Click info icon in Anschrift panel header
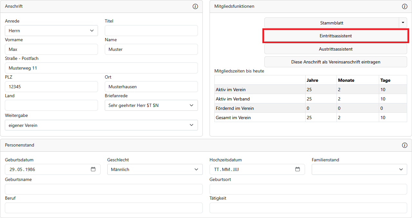The width and height of the screenshot is (412, 218). click(195, 6)
